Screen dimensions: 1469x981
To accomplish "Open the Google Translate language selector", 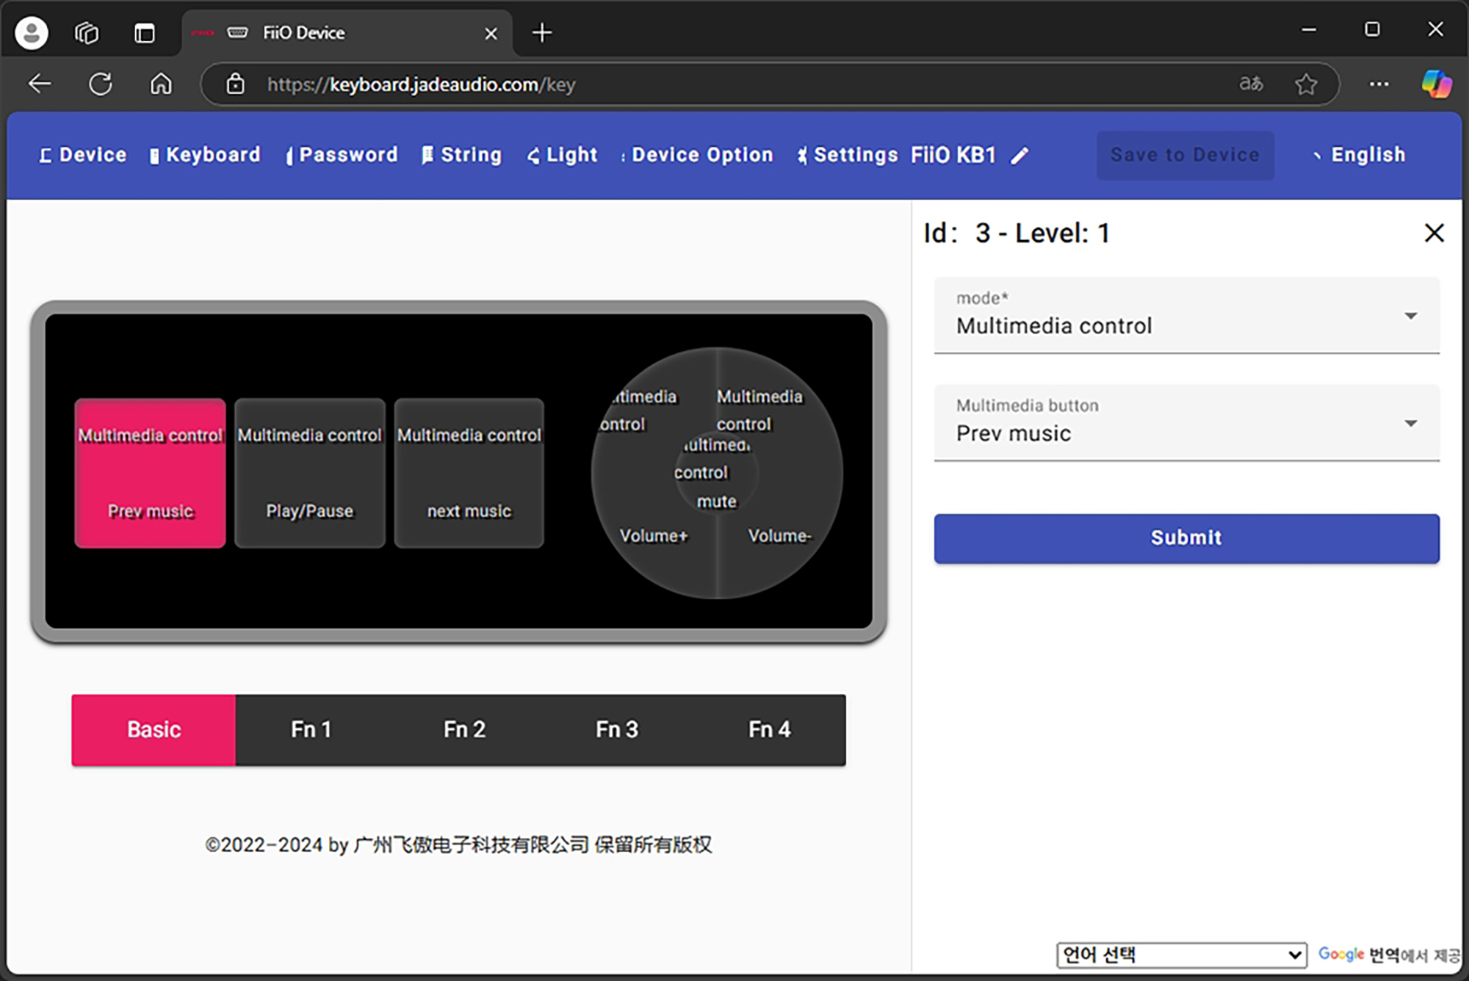I will tap(1181, 955).
